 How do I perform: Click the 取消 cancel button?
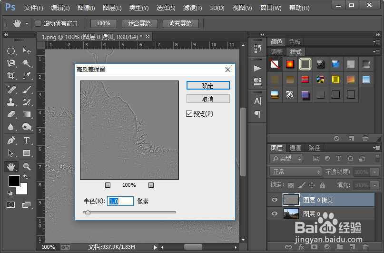(x=208, y=99)
